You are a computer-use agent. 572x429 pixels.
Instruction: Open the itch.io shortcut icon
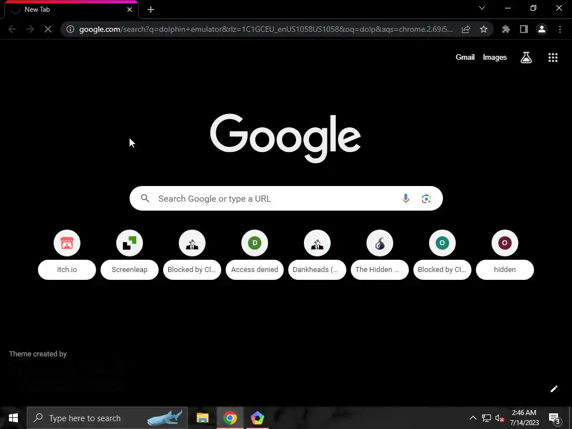tap(67, 243)
